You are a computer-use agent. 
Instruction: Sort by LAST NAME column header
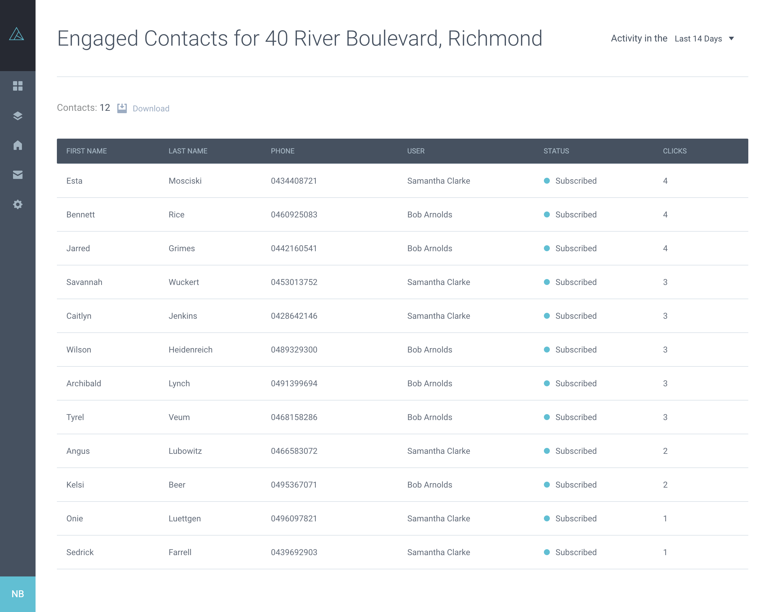tap(188, 151)
